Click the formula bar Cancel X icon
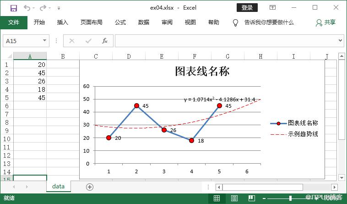 tap(72, 41)
